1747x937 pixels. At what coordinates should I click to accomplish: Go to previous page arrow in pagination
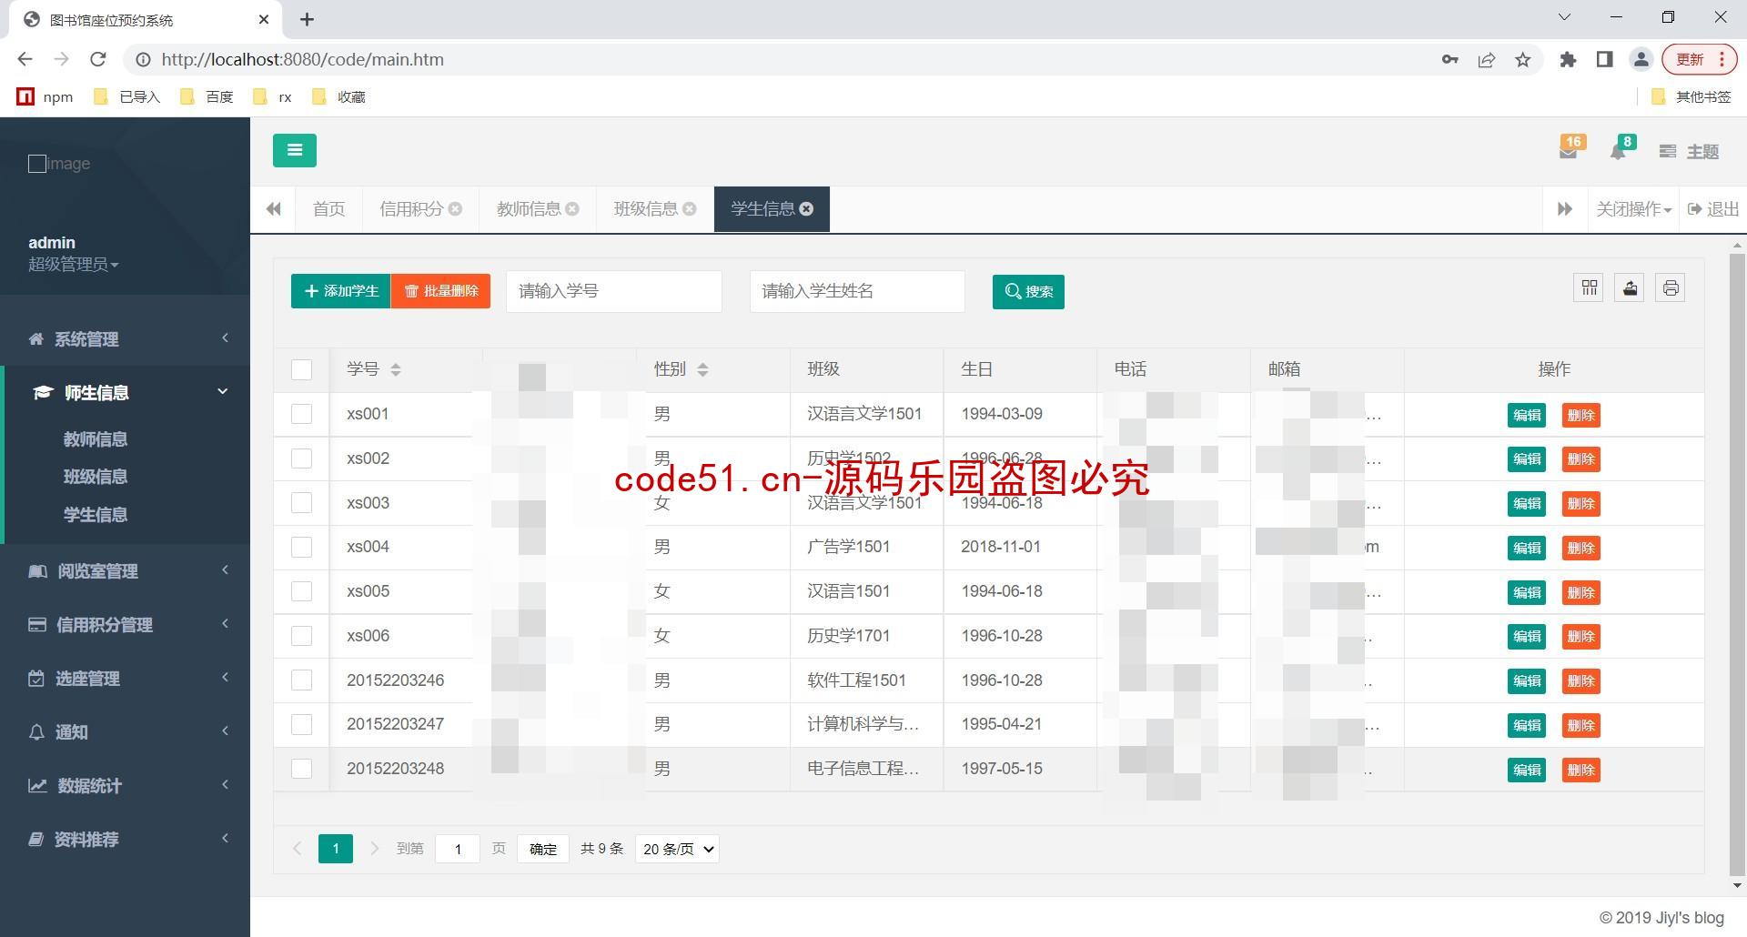(297, 849)
